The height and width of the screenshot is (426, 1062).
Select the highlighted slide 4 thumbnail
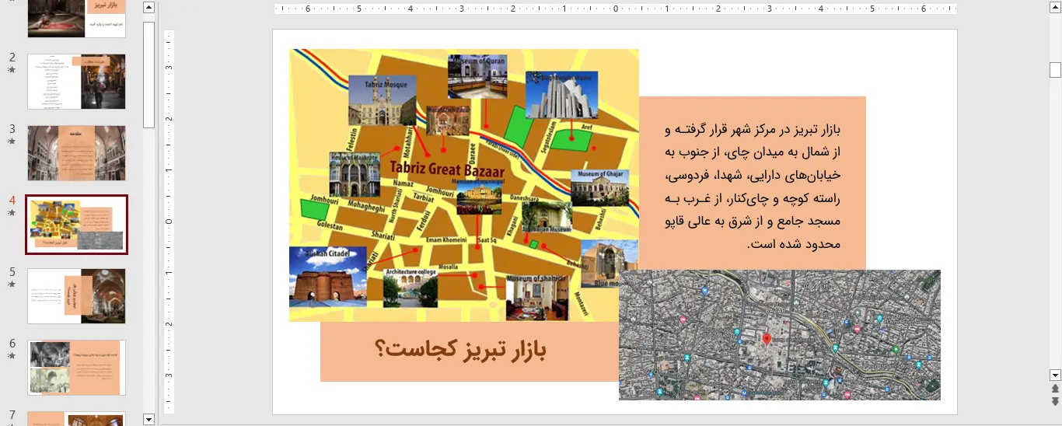click(x=76, y=225)
